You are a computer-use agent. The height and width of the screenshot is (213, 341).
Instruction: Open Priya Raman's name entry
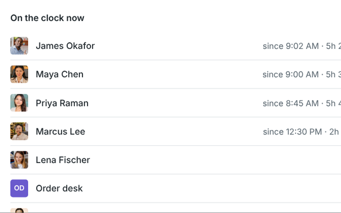(62, 103)
